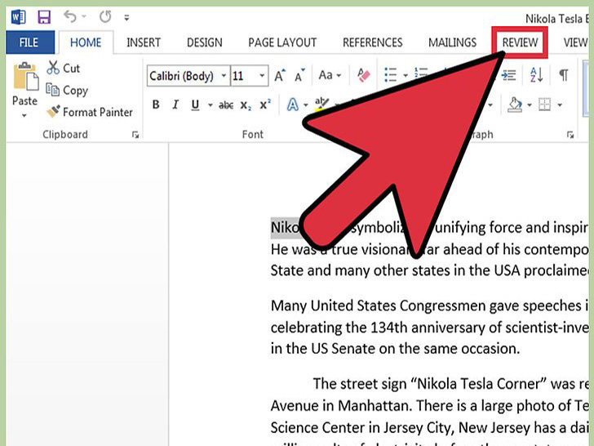Click the Sort A-Z icon
Viewport: 594px width, 446px height.
[x=536, y=75]
